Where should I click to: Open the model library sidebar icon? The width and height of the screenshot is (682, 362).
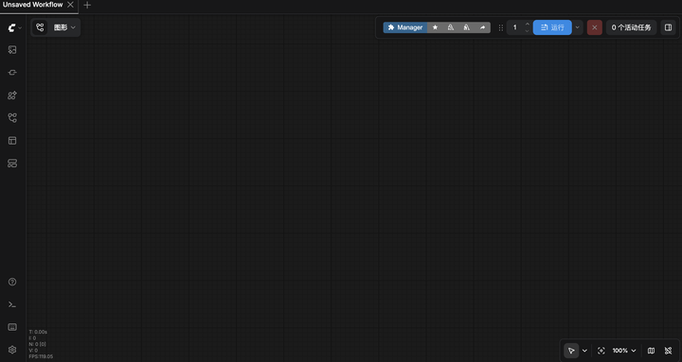[12, 95]
